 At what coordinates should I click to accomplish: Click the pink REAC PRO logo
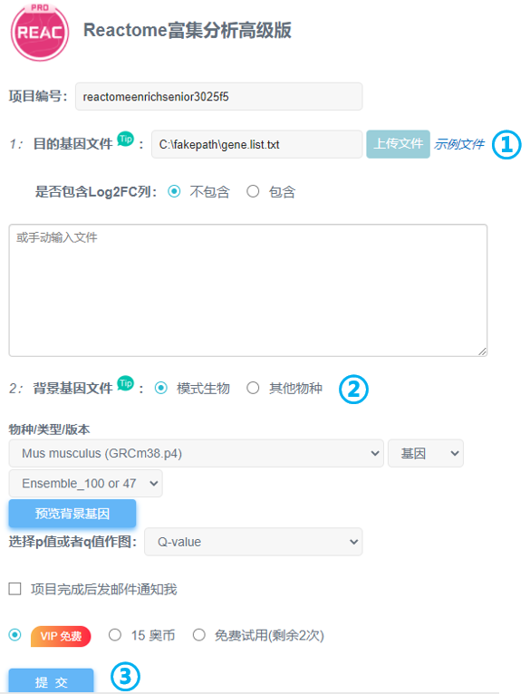pos(40,32)
